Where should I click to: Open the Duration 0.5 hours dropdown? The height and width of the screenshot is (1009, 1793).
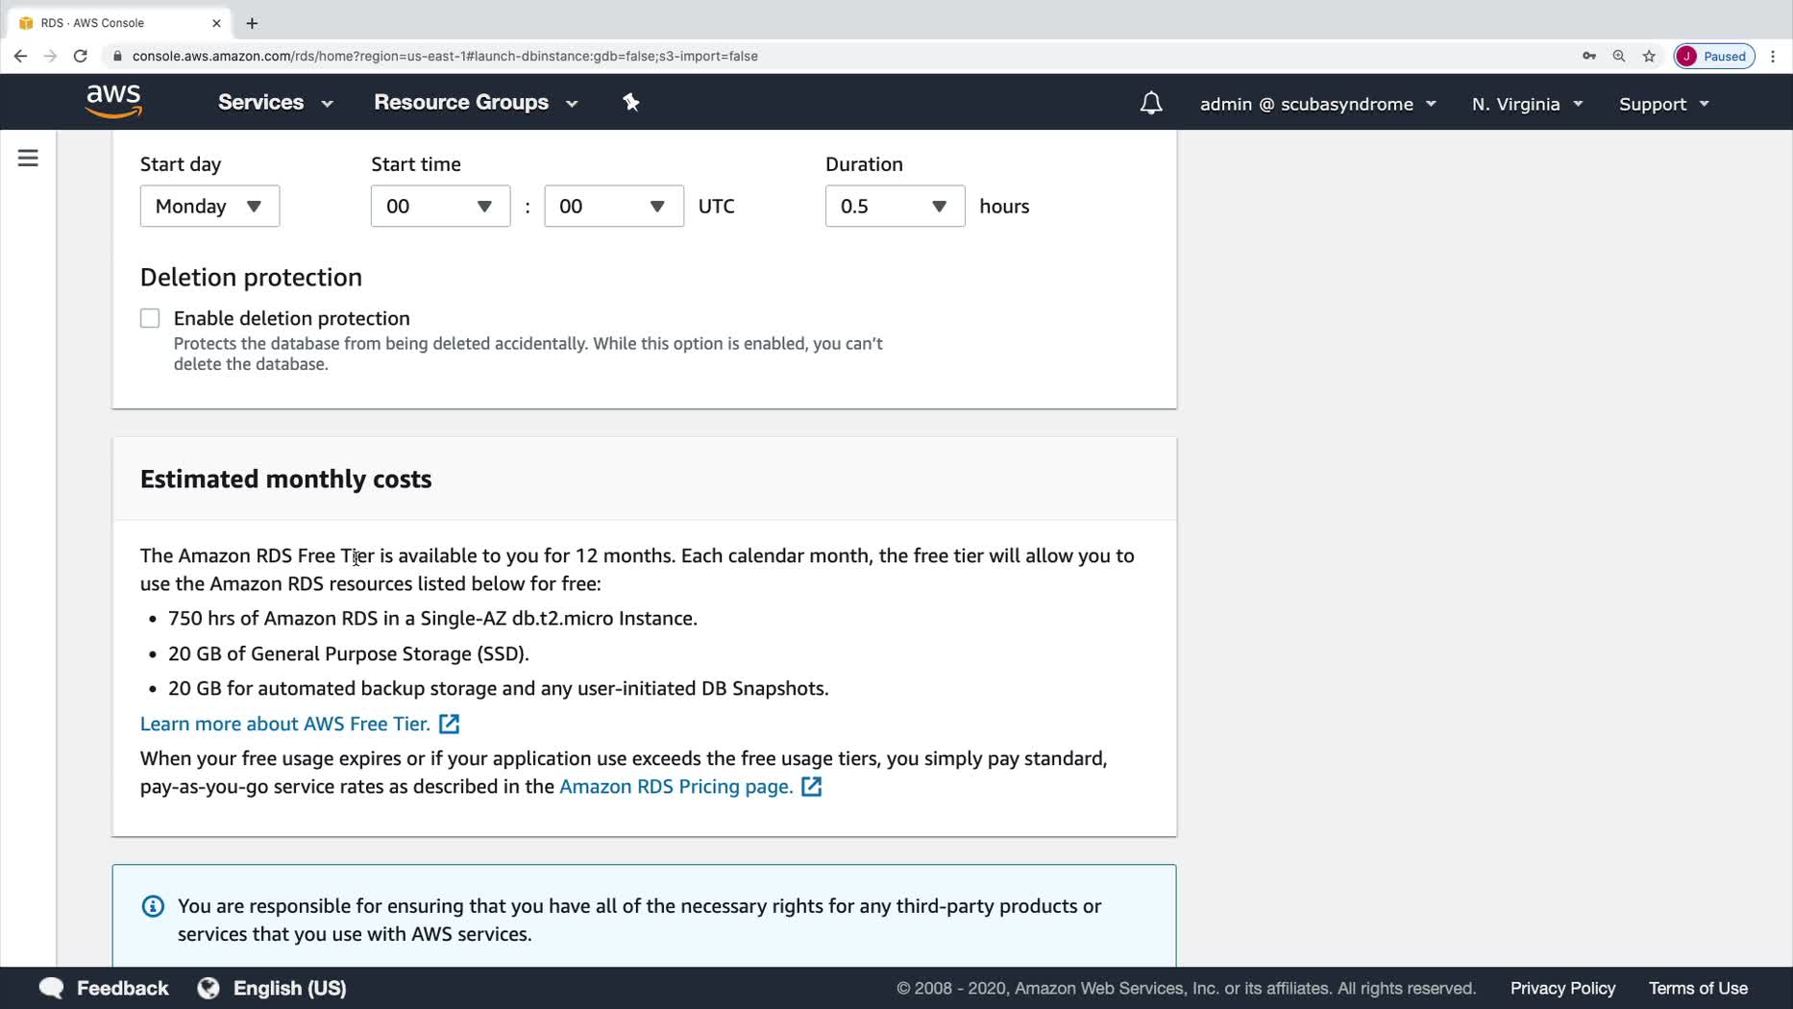pyautogui.click(x=894, y=207)
